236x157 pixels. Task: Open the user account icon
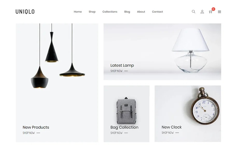point(202,12)
